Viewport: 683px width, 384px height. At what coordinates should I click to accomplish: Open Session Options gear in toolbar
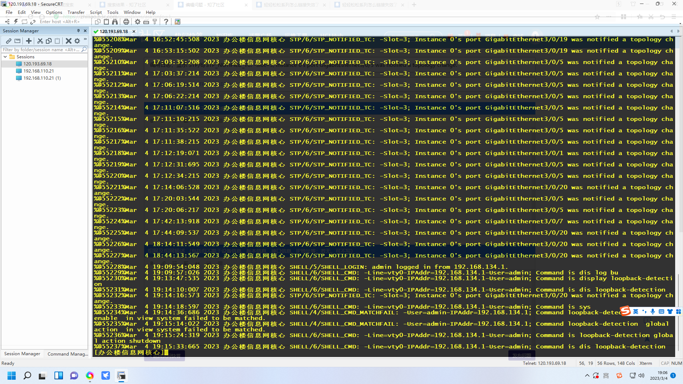tap(138, 22)
